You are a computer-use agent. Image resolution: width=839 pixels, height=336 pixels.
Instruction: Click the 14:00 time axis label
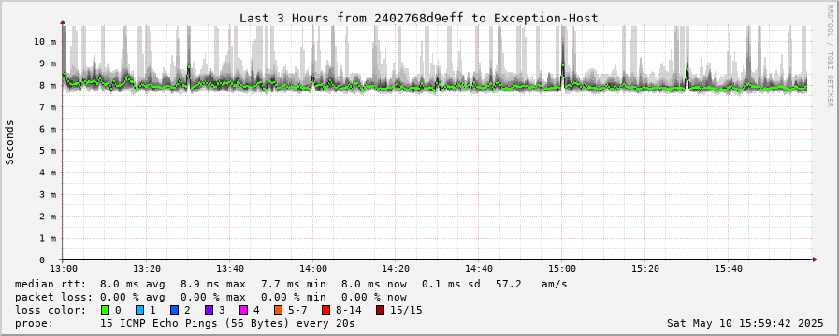pos(312,269)
